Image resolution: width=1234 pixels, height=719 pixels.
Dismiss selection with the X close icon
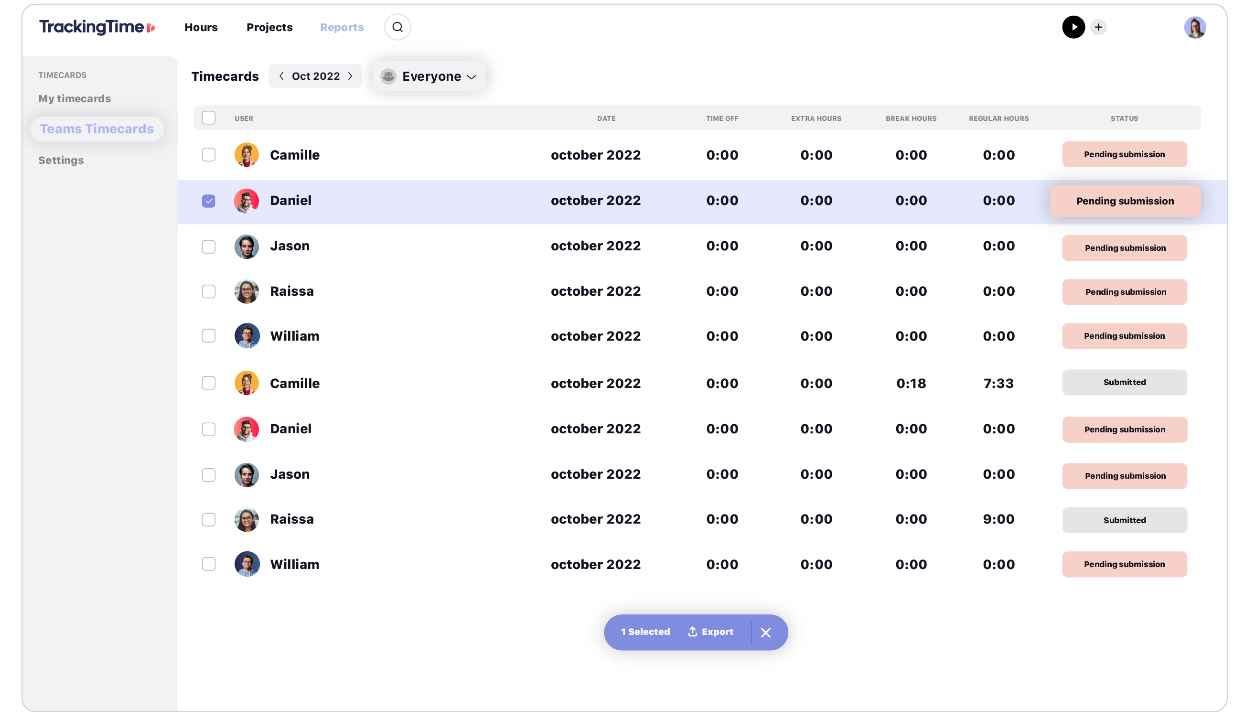pyautogui.click(x=766, y=632)
